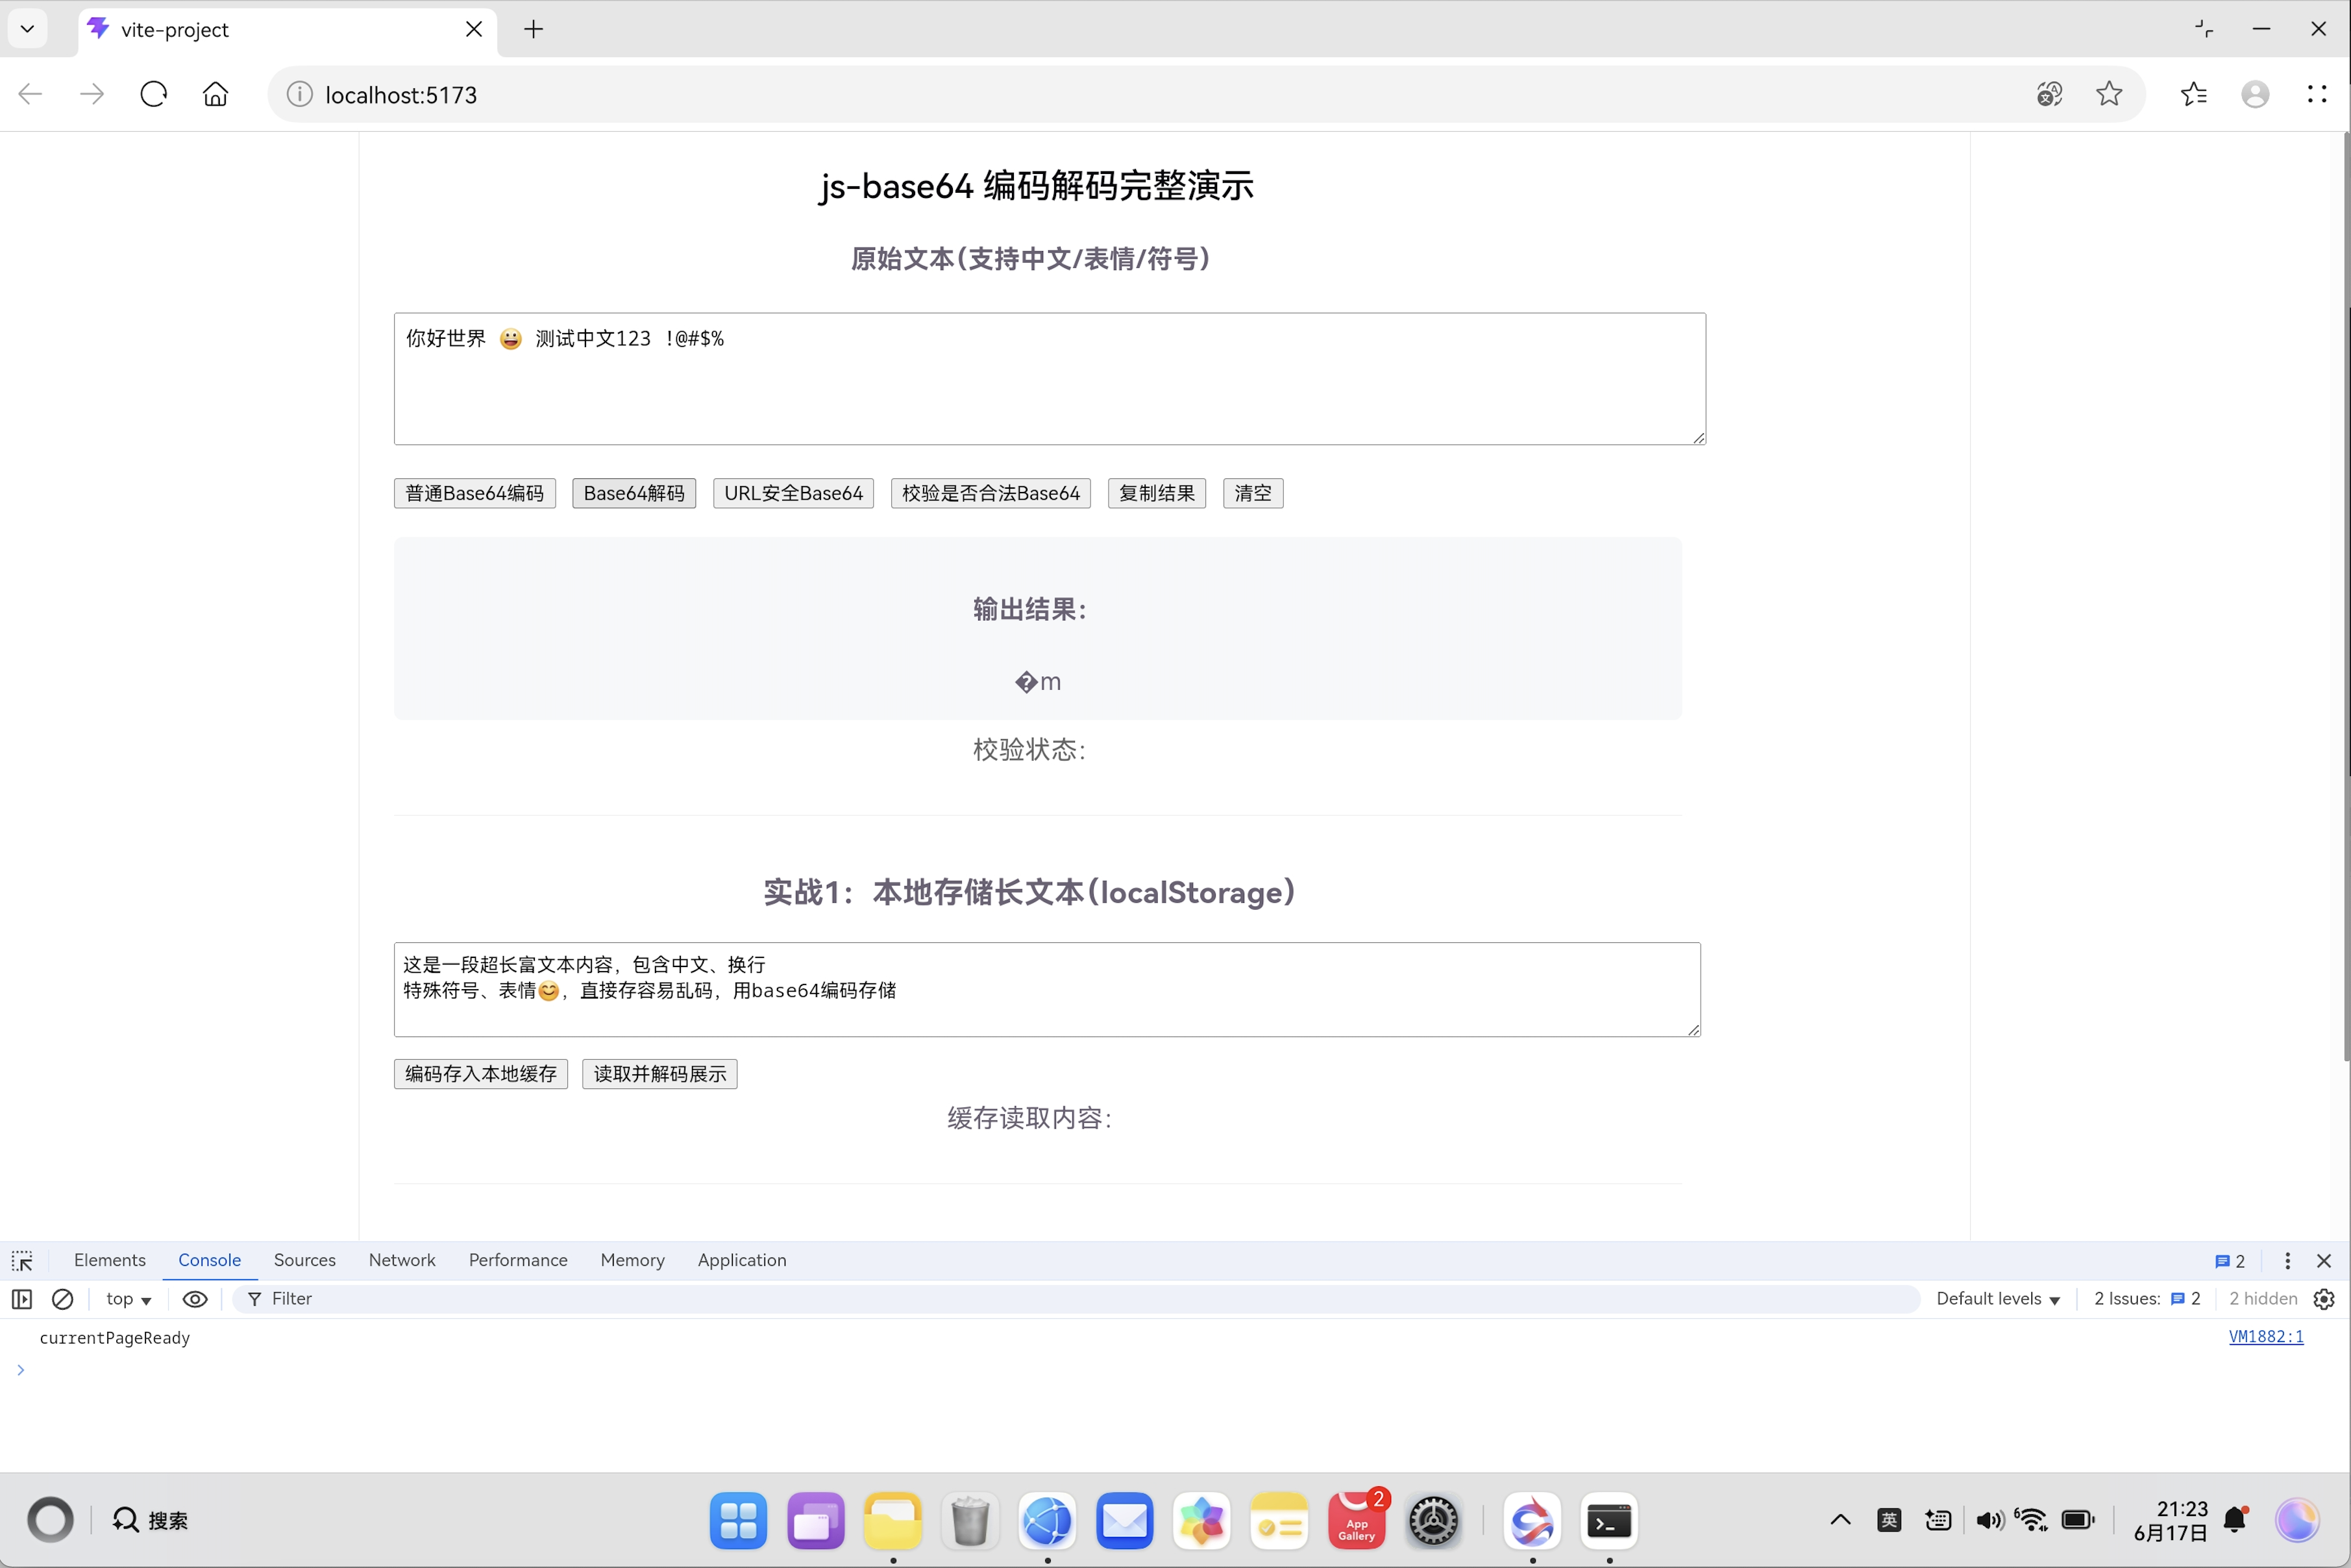Reload the current page
This screenshot has width=2351, height=1568.
(x=153, y=94)
